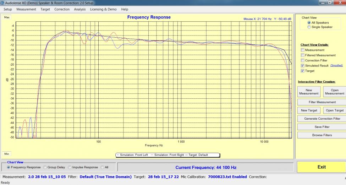This screenshot has width=346, height=185.
Task: Click the Min chart scale button
Action: pos(7,154)
